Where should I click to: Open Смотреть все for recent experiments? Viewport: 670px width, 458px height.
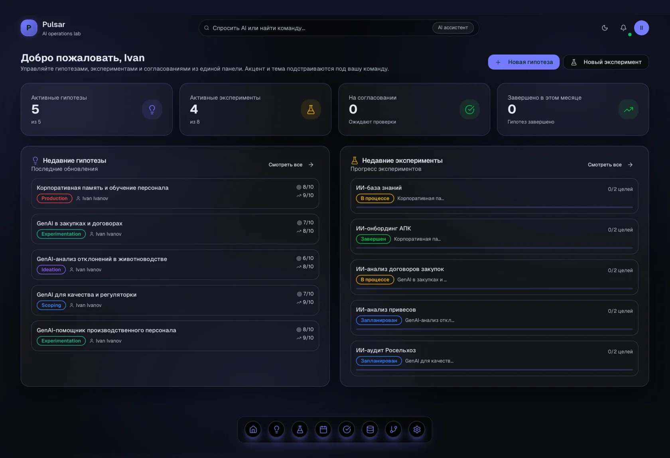pyautogui.click(x=610, y=165)
